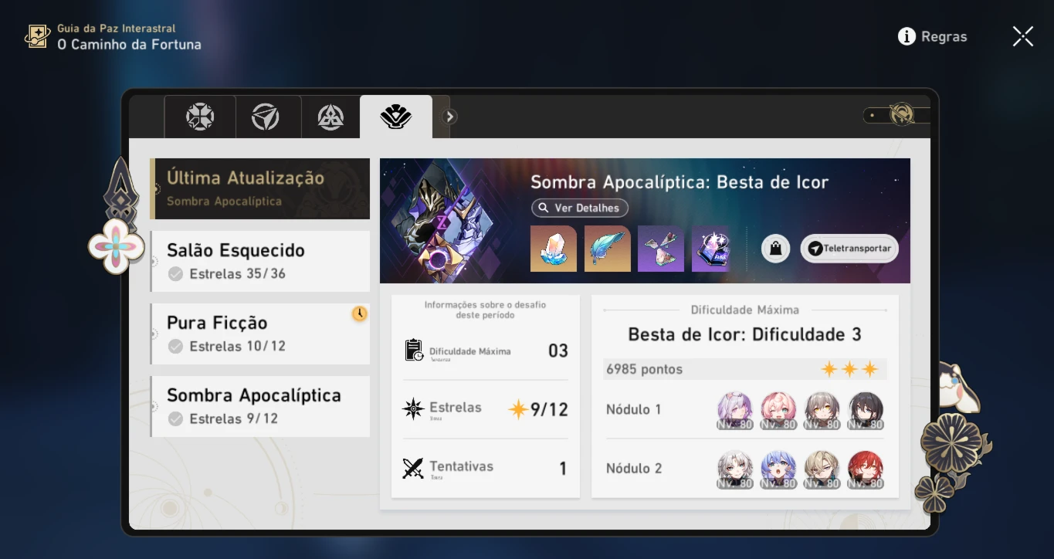Screen dimensions: 1054x559
Task: Click the third purple reward icon
Action: pyautogui.click(x=661, y=249)
